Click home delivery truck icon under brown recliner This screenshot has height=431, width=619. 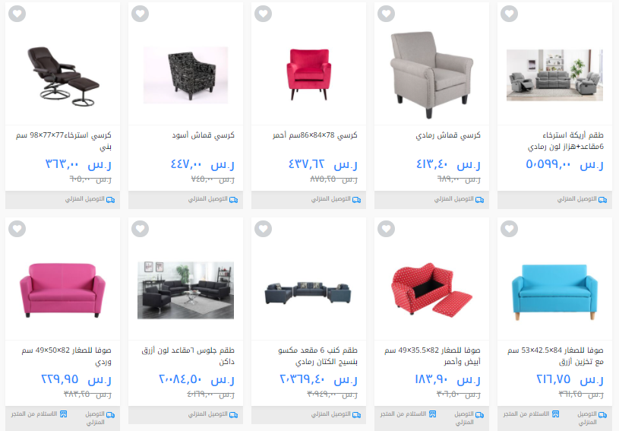(x=111, y=200)
